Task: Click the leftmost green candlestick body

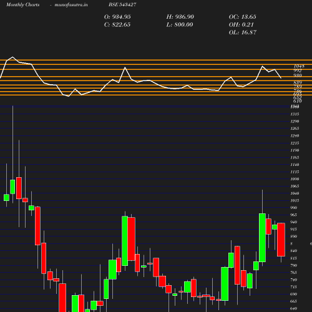Action: click(6, 198)
